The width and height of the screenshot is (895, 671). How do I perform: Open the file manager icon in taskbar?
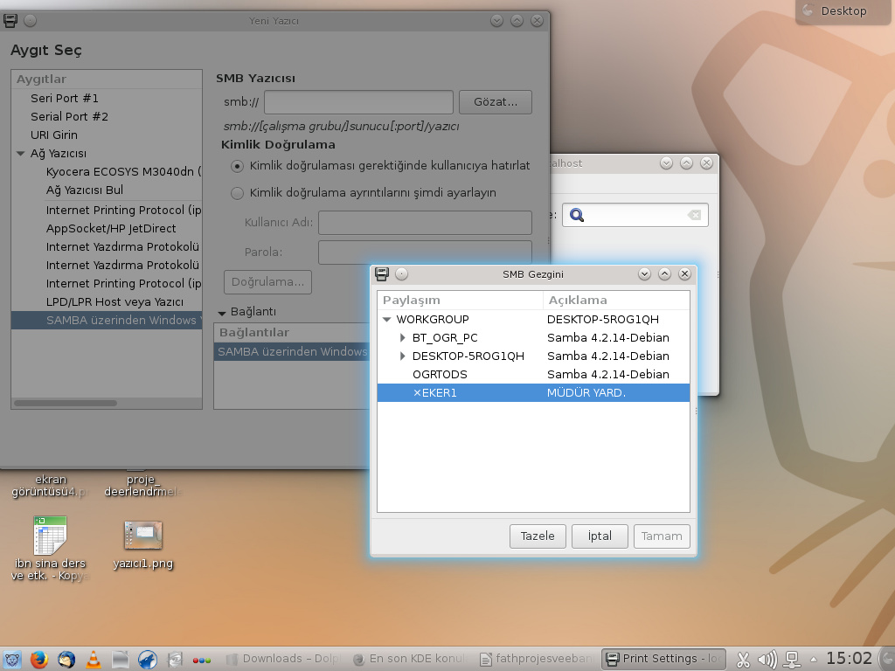click(x=121, y=660)
